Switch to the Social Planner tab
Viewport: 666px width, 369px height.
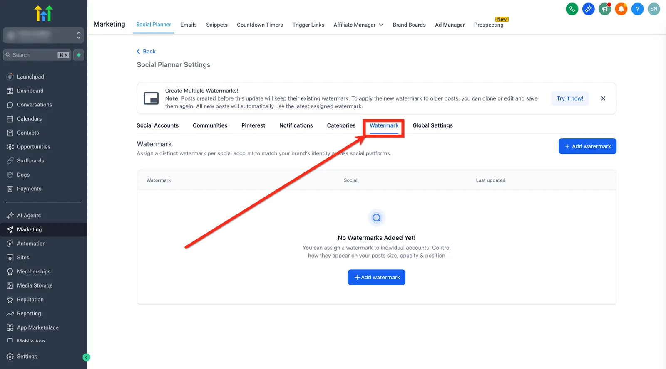pyautogui.click(x=154, y=25)
